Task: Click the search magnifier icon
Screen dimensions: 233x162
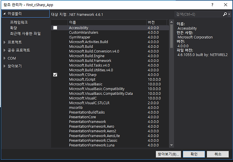Action: (x=225, y=14)
